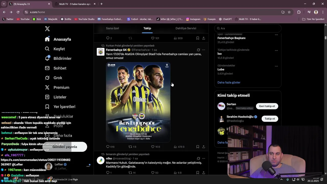Reply to niko's Marmara Hukuk post
The width and height of the screenshot is (327, 184).
coord(109,173)
